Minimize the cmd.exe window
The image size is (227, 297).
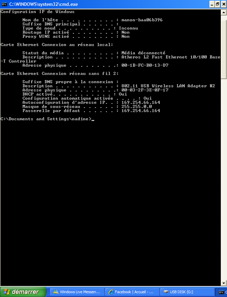coord(212,4)
